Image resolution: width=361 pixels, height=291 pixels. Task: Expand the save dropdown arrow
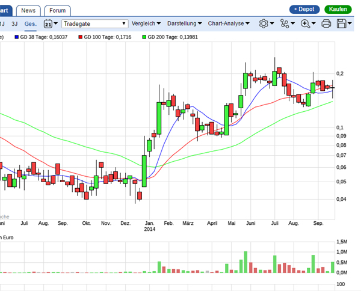350,23
